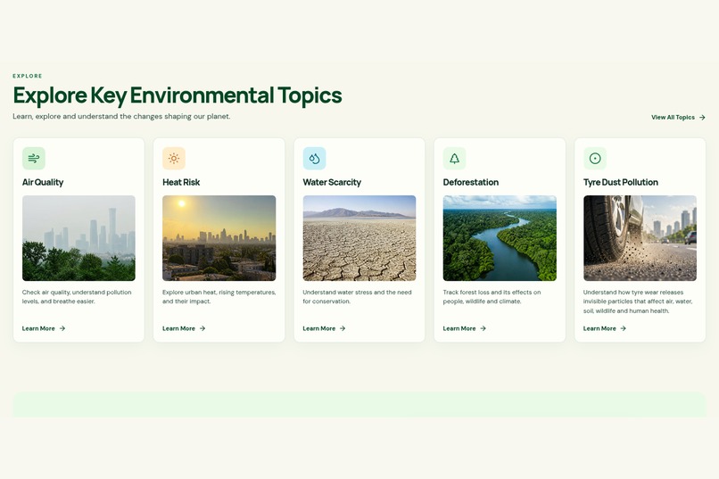Screen dimensions: 719x479
Task: Click arrow next to Tyre Dust Learn More
Action: pos(624,328)
